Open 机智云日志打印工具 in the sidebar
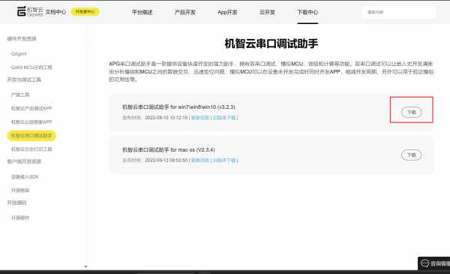Image resolution: width=450 pixels, height=274 pixels. [31, 149]
